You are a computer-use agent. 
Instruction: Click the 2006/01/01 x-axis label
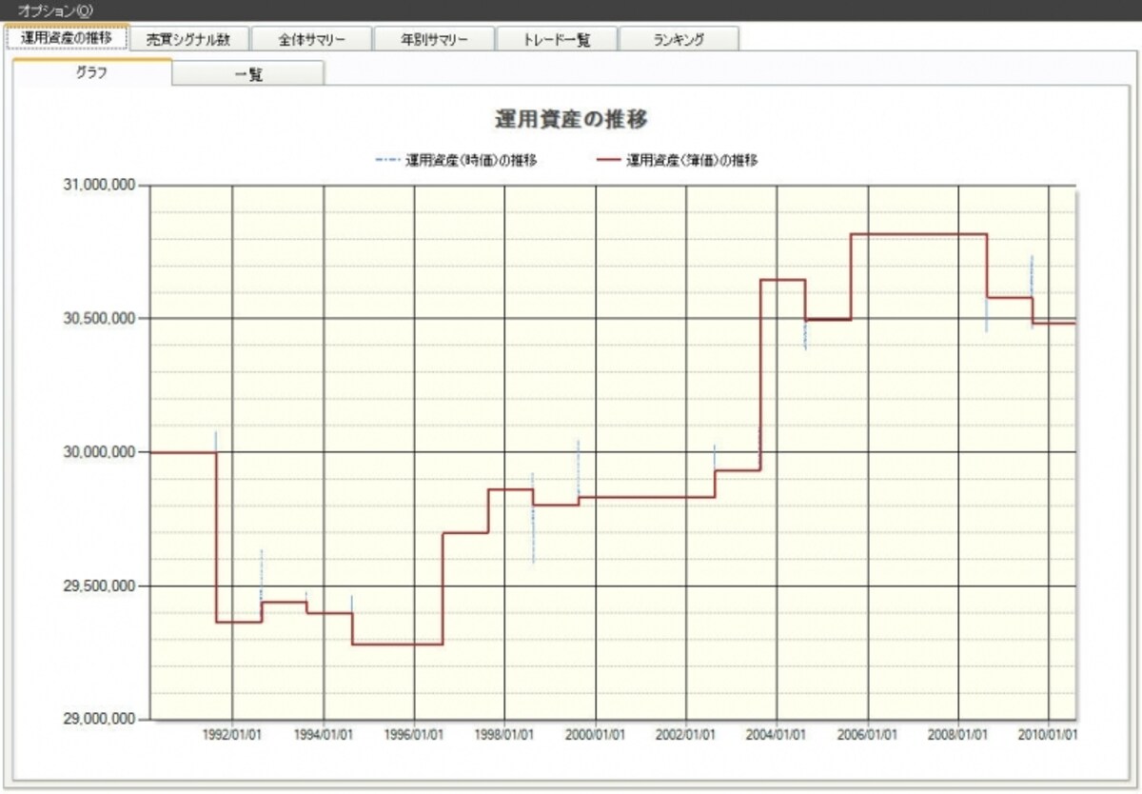point(868,735)
